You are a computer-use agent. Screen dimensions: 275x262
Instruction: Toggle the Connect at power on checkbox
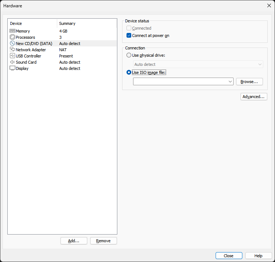[129, 35]
